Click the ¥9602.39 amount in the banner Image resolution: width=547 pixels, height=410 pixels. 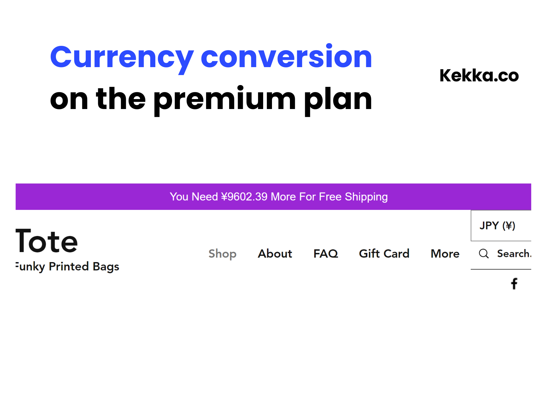pos(244,197)
